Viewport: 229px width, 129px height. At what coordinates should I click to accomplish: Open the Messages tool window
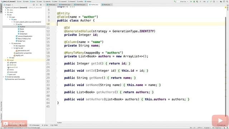coord(35,125)
